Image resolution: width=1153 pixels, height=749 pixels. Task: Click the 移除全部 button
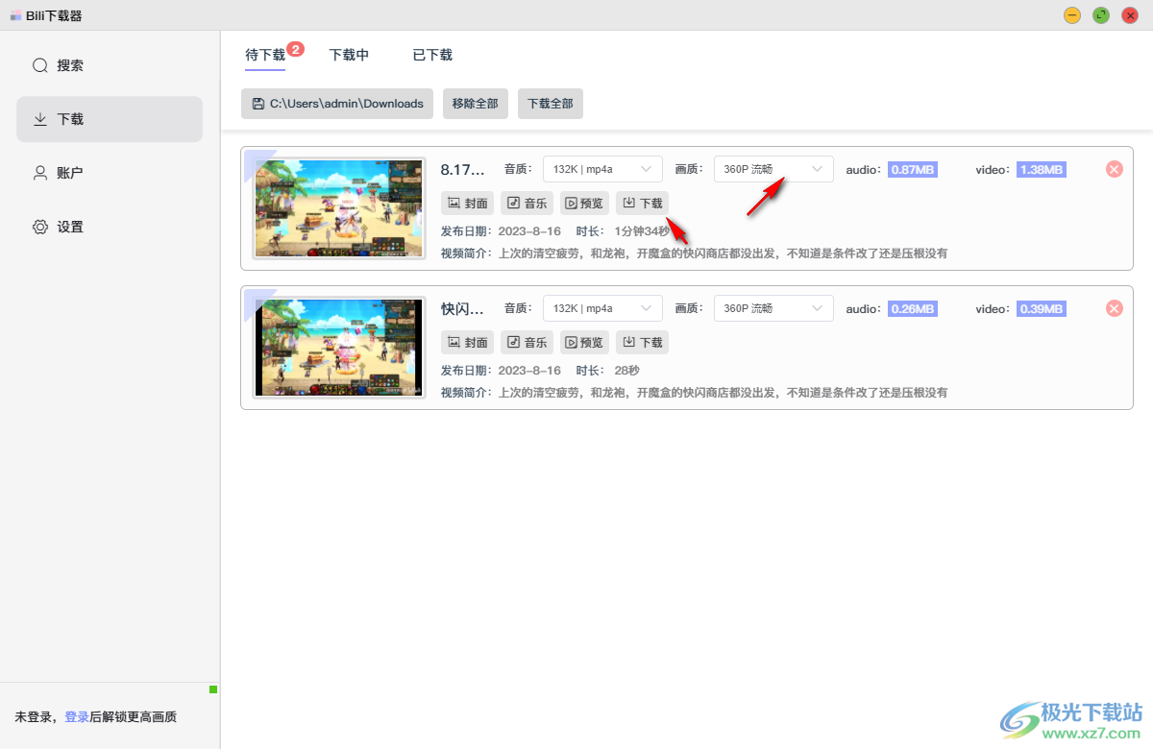476,104
